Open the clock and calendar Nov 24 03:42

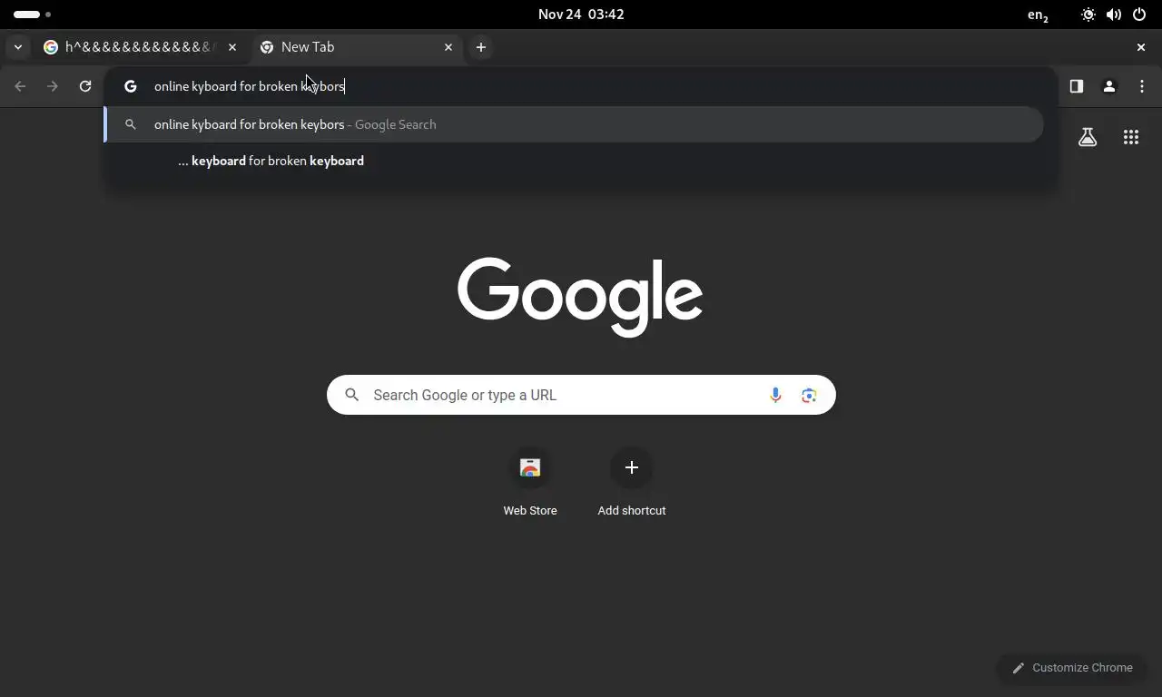581,15
